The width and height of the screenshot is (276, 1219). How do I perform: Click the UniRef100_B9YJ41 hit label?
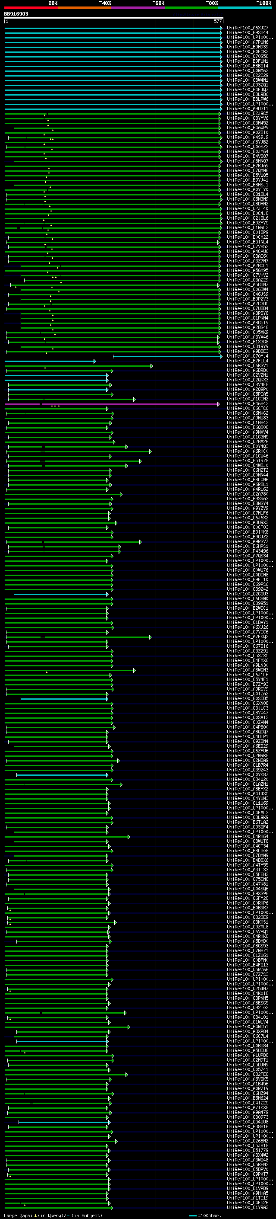coord(248,180)
